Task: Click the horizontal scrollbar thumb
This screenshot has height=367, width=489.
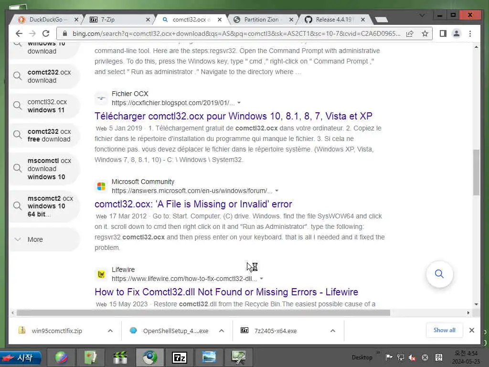Action: [x=203, y=313]
